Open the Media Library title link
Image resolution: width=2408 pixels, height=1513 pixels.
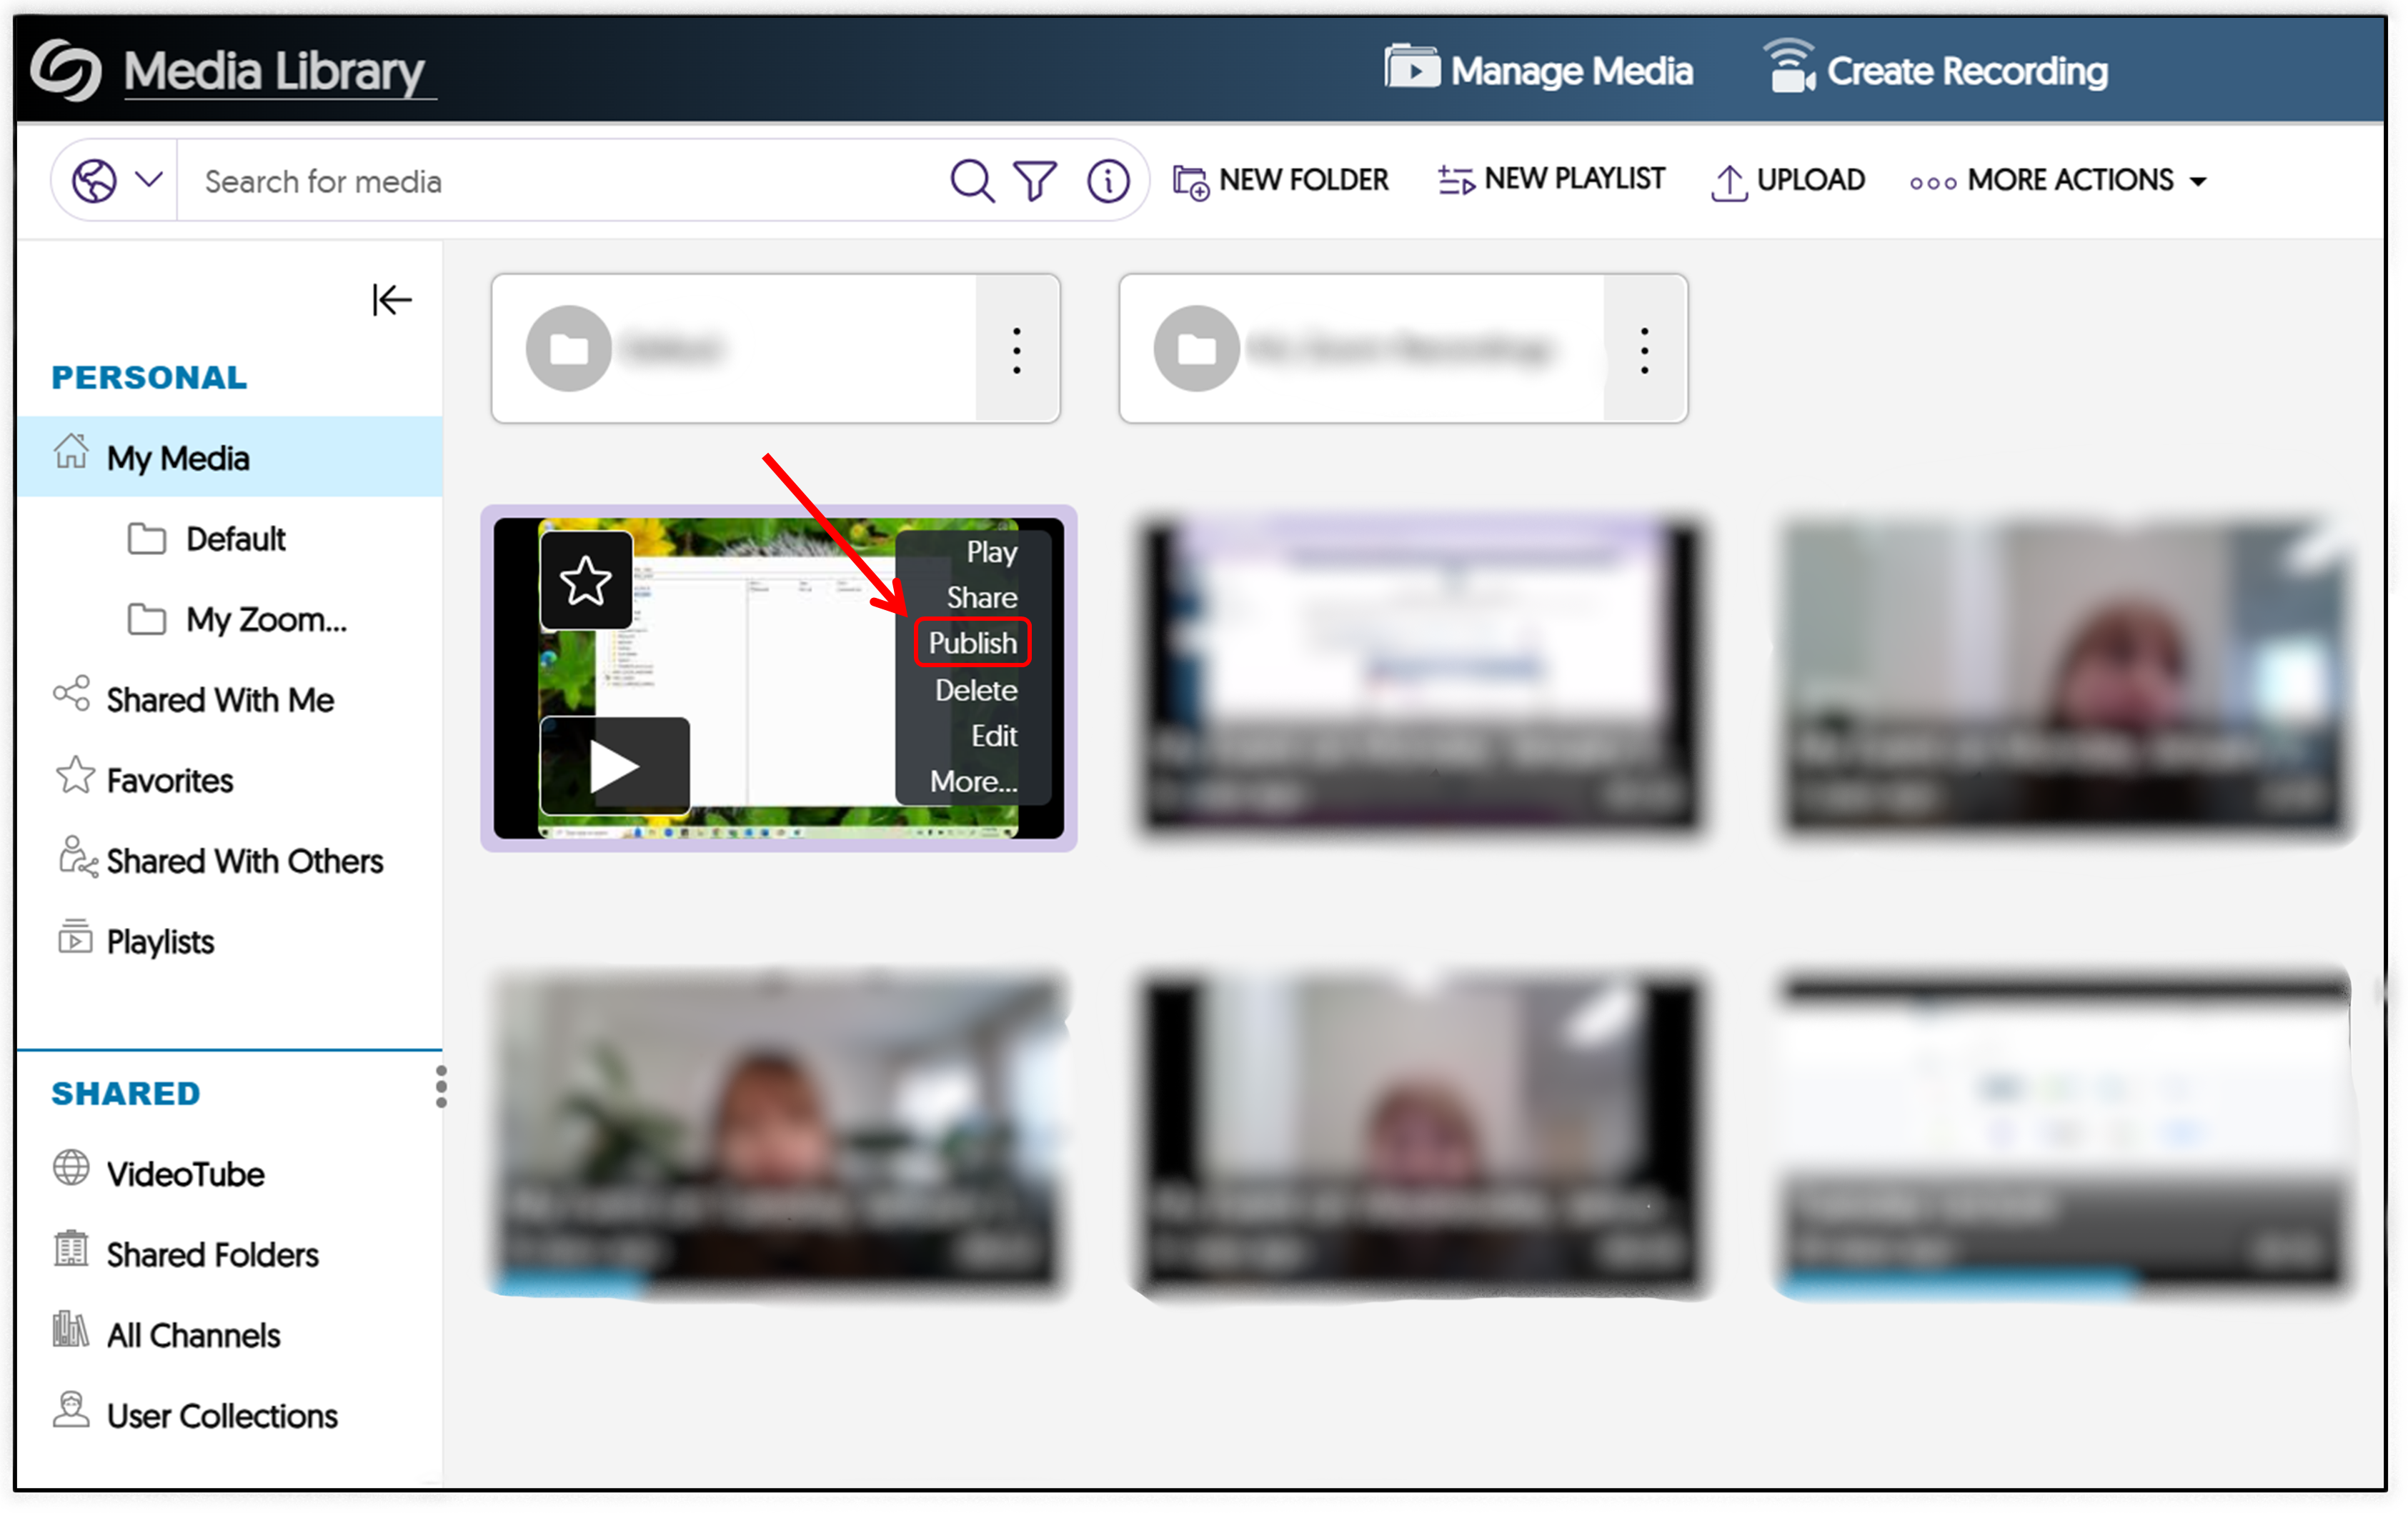click(x=275, y=71)
